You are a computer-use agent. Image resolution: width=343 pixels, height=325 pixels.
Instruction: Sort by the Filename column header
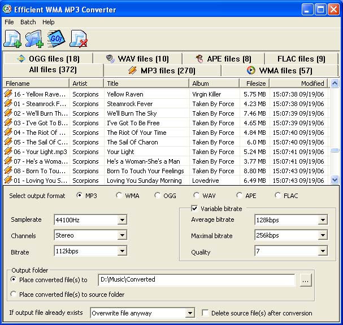pyautogui.click(x=36, y=83)
